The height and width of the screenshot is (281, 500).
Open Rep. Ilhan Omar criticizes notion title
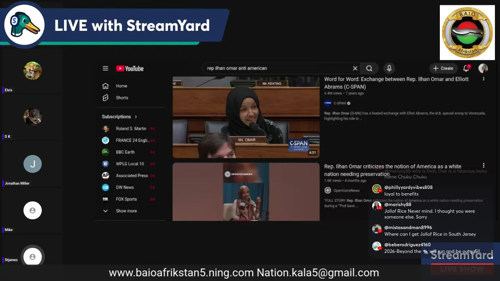tap(393, 170)
